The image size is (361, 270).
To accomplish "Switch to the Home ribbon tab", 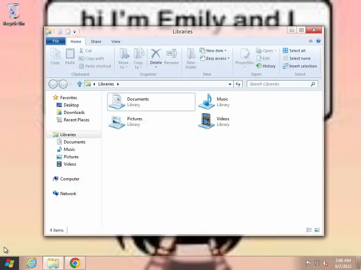I will pyautogui.click(x=76, y=41).
